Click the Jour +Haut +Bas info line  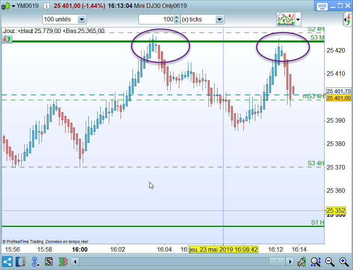tap(54, 31)
